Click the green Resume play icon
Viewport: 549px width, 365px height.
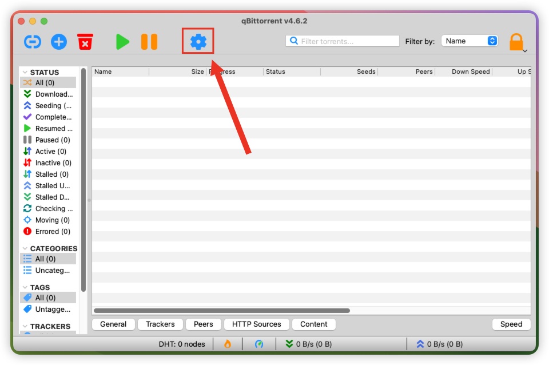(122, 42)
